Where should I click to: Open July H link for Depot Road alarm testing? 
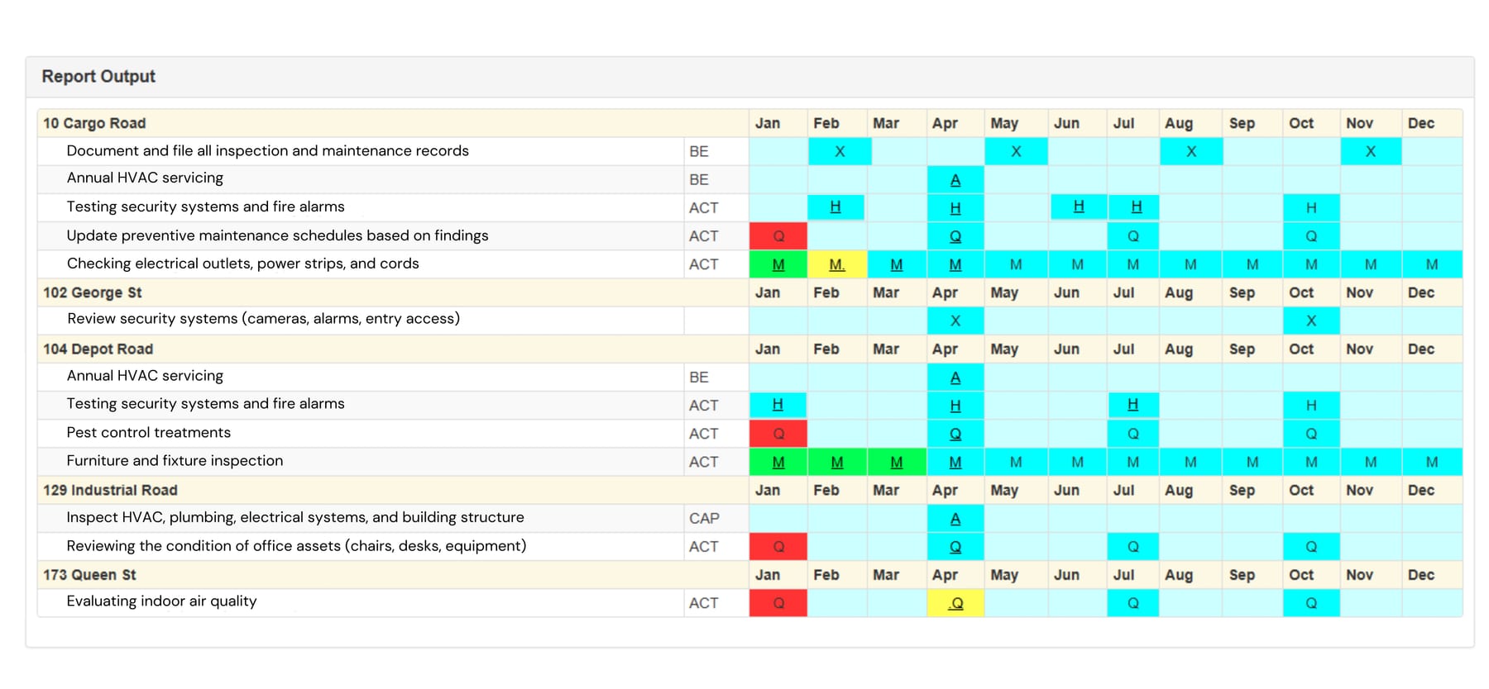pyautogui.click(x=1132, y=404)
